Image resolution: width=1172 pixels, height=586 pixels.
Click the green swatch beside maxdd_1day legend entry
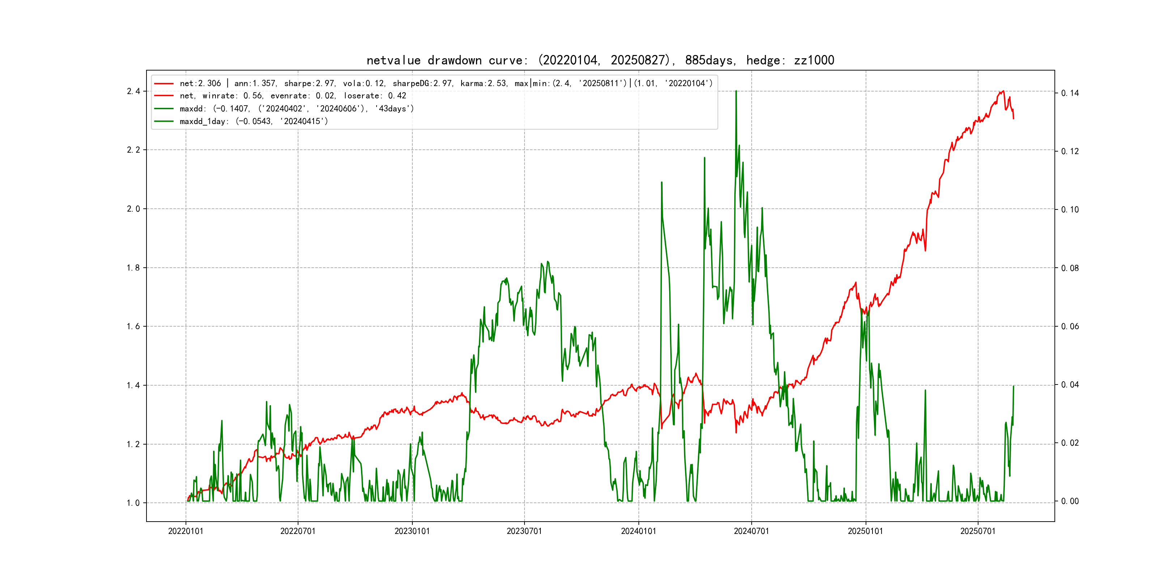click(x=164, y=122)
